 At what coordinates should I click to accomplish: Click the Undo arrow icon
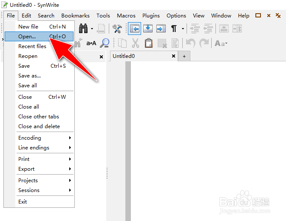pos(191,43)
